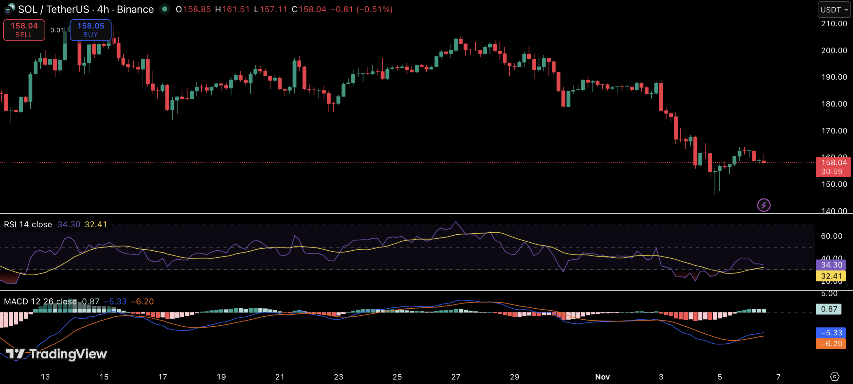Open the USDT currency dropdown
The image size is (853, 384).
coord(834,10)
